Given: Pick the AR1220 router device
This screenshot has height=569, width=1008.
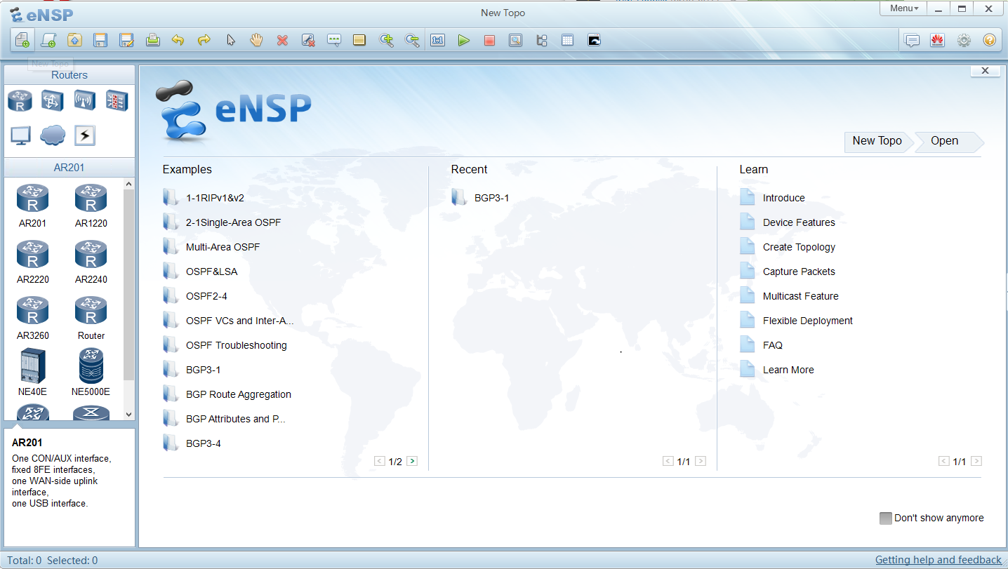Looking at the screenshot, I should pos(91,206).
